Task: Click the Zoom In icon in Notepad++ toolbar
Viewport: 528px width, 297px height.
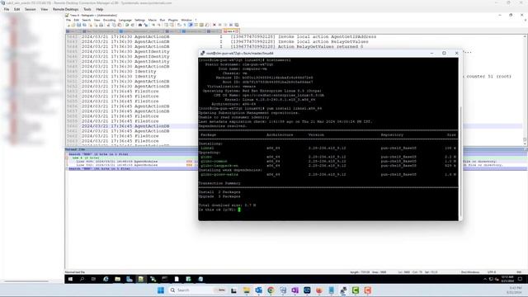Action: point(153,25)
